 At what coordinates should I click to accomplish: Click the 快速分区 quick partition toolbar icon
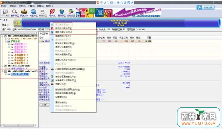pyautogui.click(x=33, y=13)
